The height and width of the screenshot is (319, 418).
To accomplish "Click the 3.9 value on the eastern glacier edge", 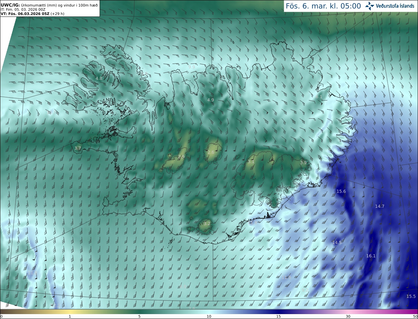I will click(x=303, y=162).
